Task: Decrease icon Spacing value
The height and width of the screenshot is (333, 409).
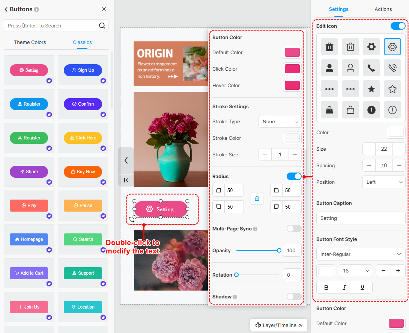Action: (x=369, y=166)
